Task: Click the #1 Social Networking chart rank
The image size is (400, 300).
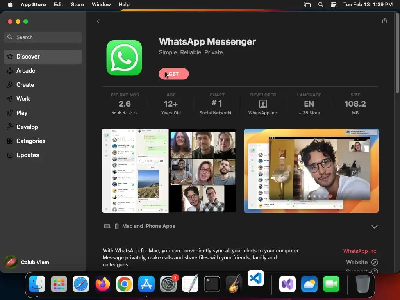Action: point(217,104)
